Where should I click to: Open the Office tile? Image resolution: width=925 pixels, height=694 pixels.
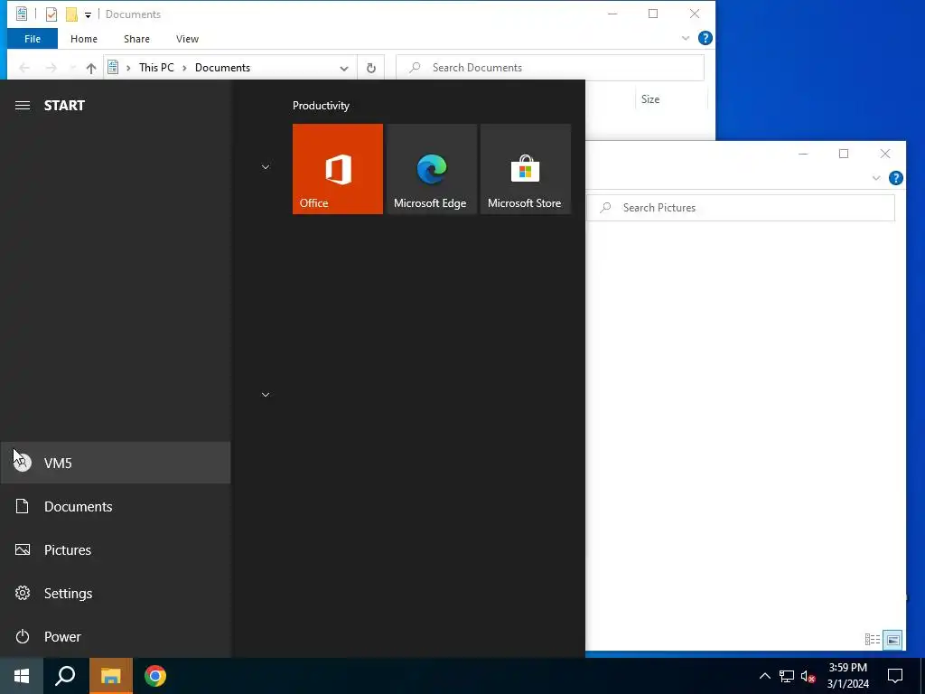(x=338, y=169)
